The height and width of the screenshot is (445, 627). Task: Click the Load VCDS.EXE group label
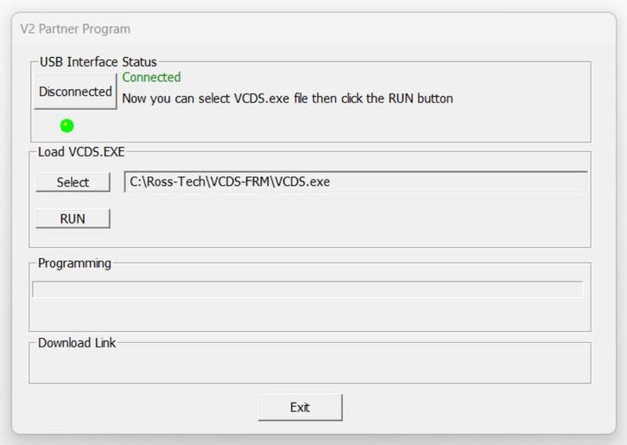pyautogui.click(x=81, y=152)
